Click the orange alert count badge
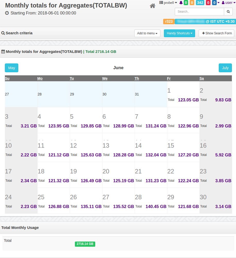The image size is (236, 258). tap(192, 3)
